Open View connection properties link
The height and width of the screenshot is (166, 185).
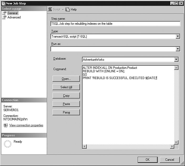pyautogui.click(x=26, y=126)
